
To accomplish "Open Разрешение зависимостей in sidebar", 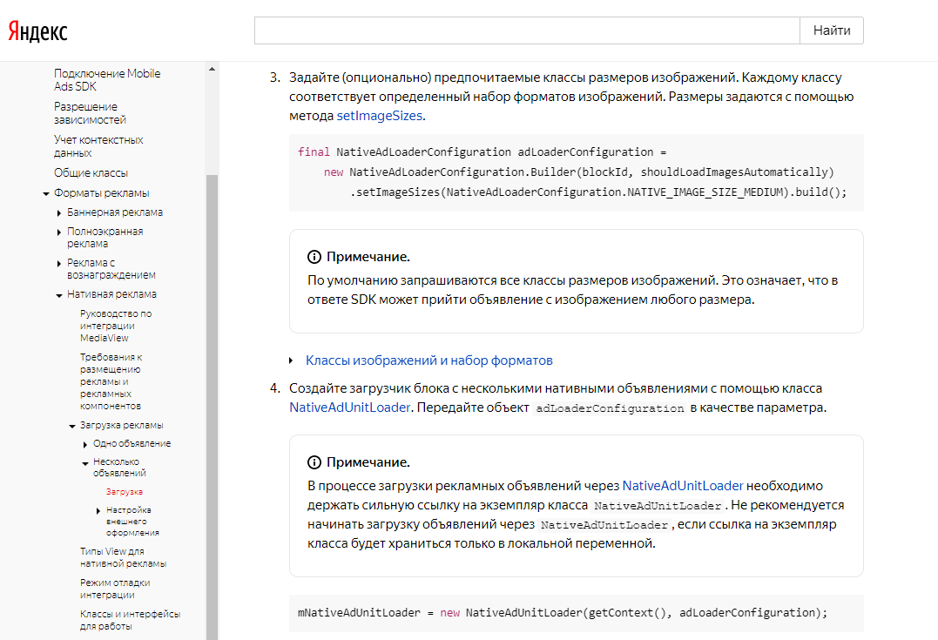I will coord(90,113).
